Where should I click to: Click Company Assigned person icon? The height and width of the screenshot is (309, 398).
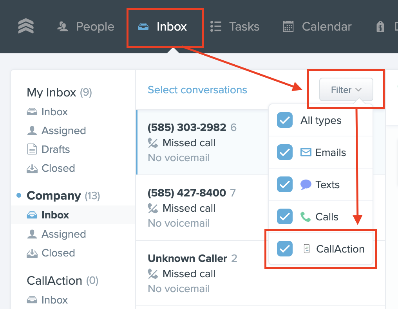coord(32,234)
